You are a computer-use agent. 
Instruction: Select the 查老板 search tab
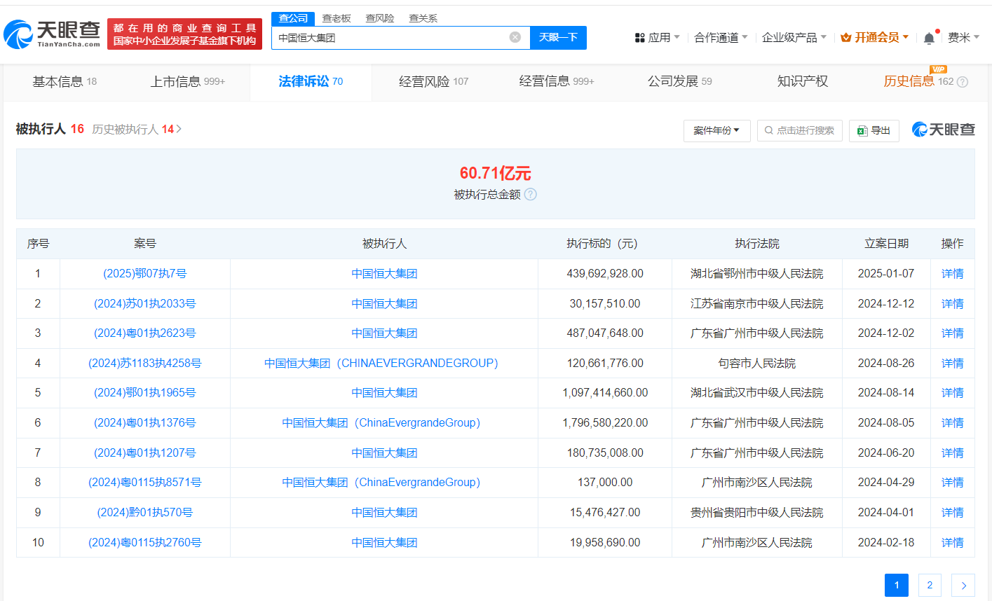point(337,18)
